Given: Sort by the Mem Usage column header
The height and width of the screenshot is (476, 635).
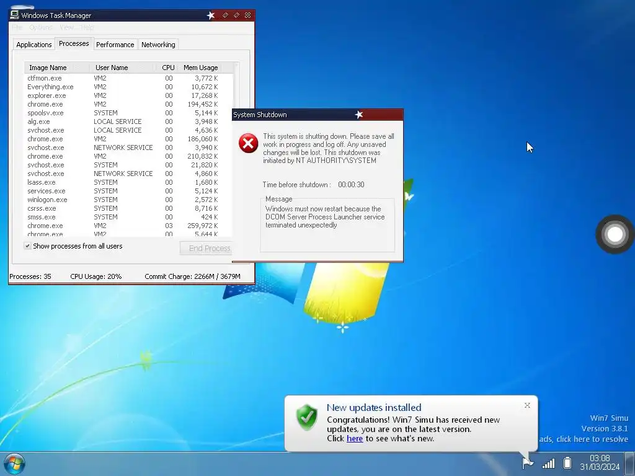Looking at the screenshot, I should click(200, 68).
